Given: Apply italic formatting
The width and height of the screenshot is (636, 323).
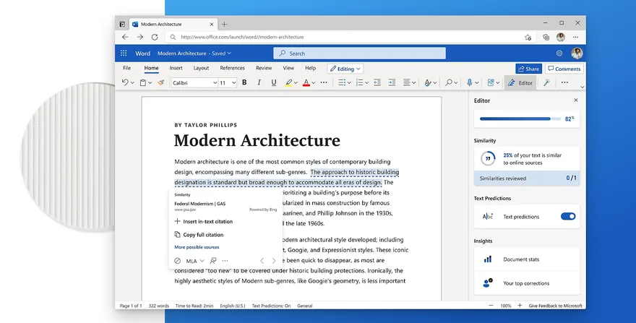Looking at the screenshot, I should 259,83.
